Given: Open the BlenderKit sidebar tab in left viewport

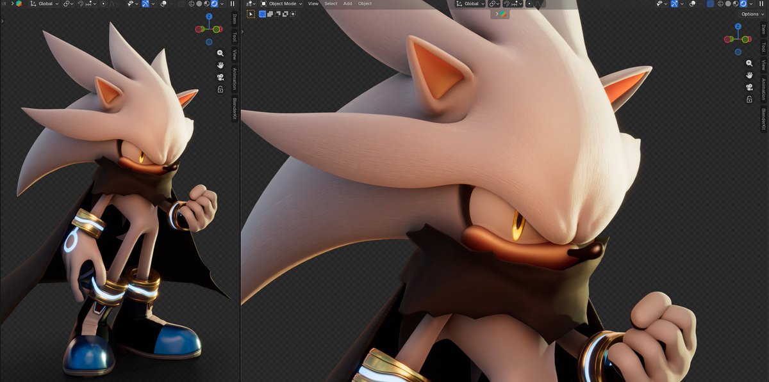Looking at the screenshot, I should pyautogui.click(x=235, y=109).
